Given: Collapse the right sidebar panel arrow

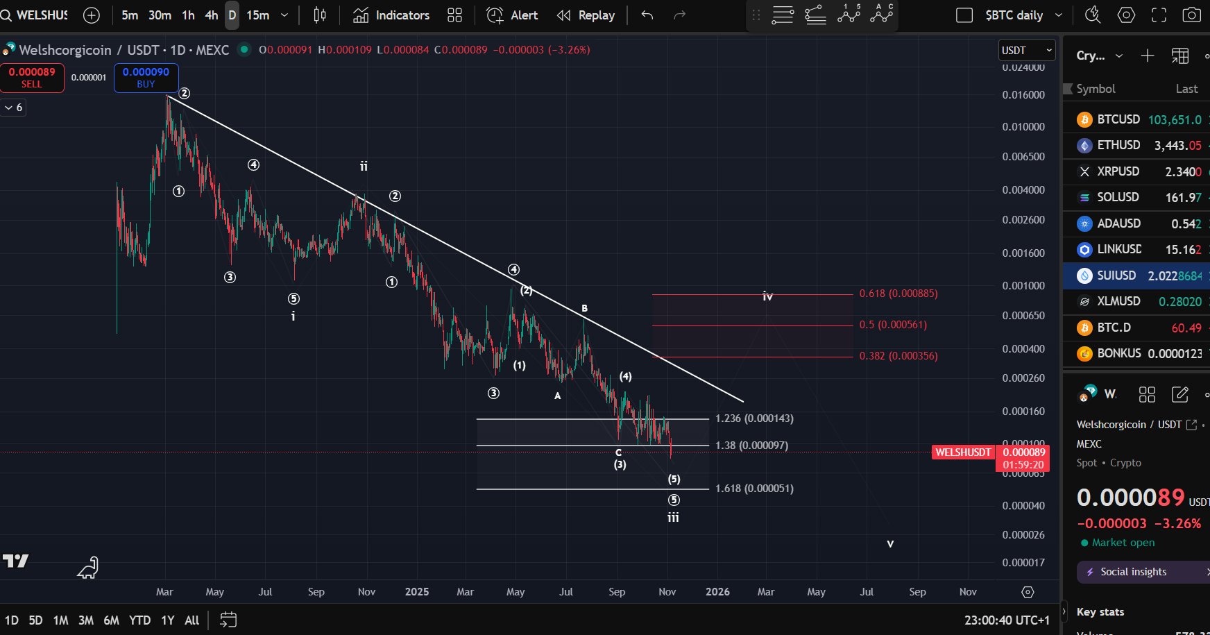Looking at the screenshot, I should [x=1064, y=611].
